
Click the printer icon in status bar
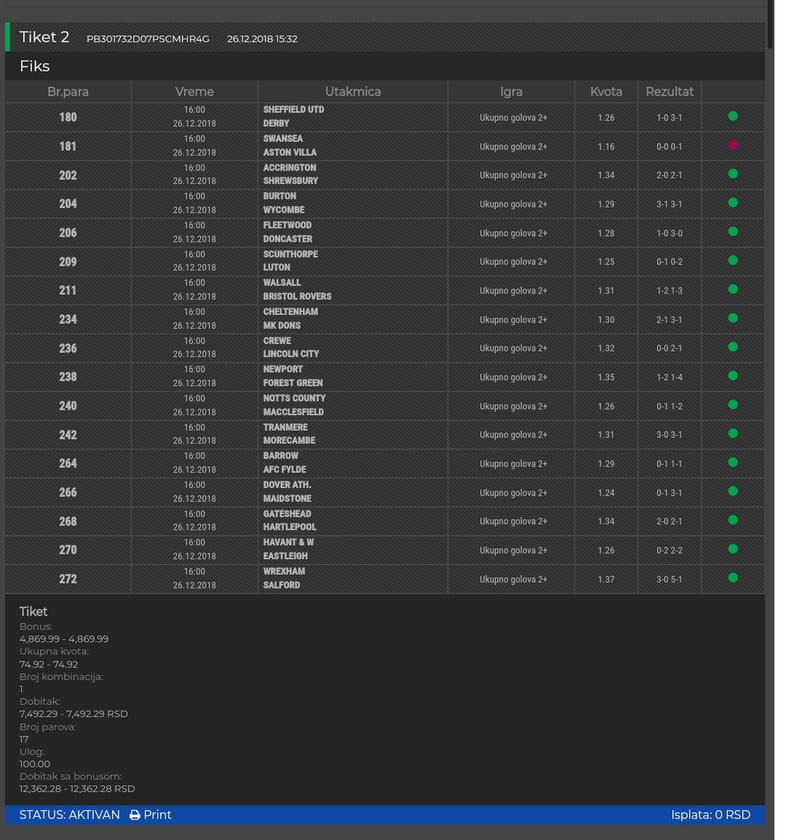pyautogui.click(x=135, y=815)
